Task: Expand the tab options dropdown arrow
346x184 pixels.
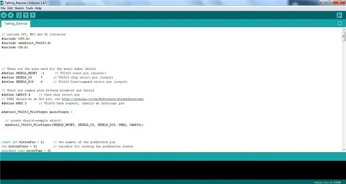Action: click(x=340, y=23)
